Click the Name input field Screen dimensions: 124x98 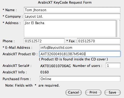72,10
